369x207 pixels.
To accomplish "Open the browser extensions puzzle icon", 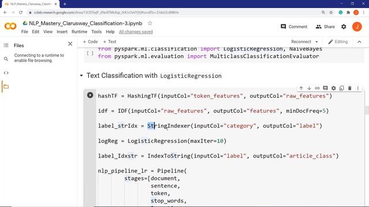I will coord(348,13).
